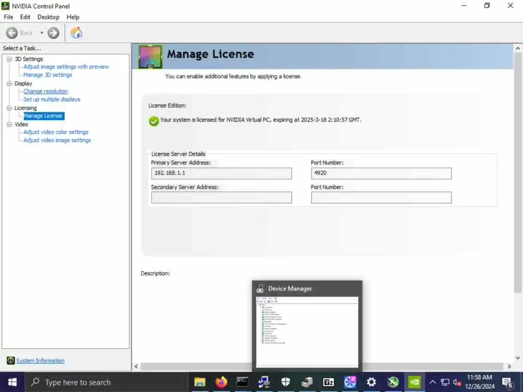Show hidden system tray icons
This screenshot has width=523, height=392.
point(433,382)
